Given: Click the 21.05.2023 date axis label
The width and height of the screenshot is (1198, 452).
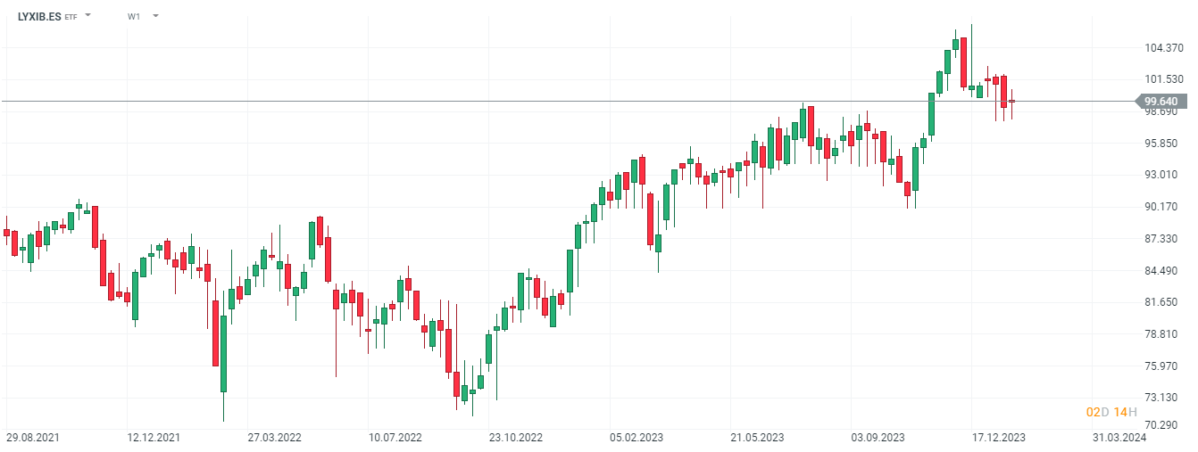Looking at the screenshot, I should pyautogui.click(x=757, y=438).
